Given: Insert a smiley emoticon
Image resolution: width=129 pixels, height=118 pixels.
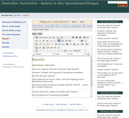Looking at the screenshot, I should click(x=48, y=47).
